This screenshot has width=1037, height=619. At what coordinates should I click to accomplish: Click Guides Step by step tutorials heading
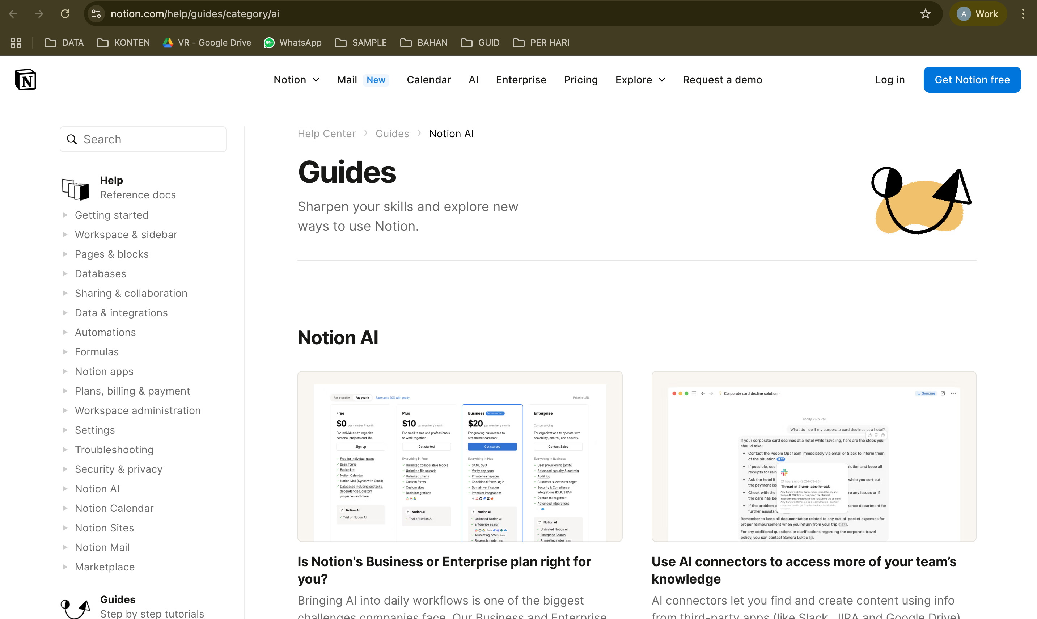tap(152, 606)
